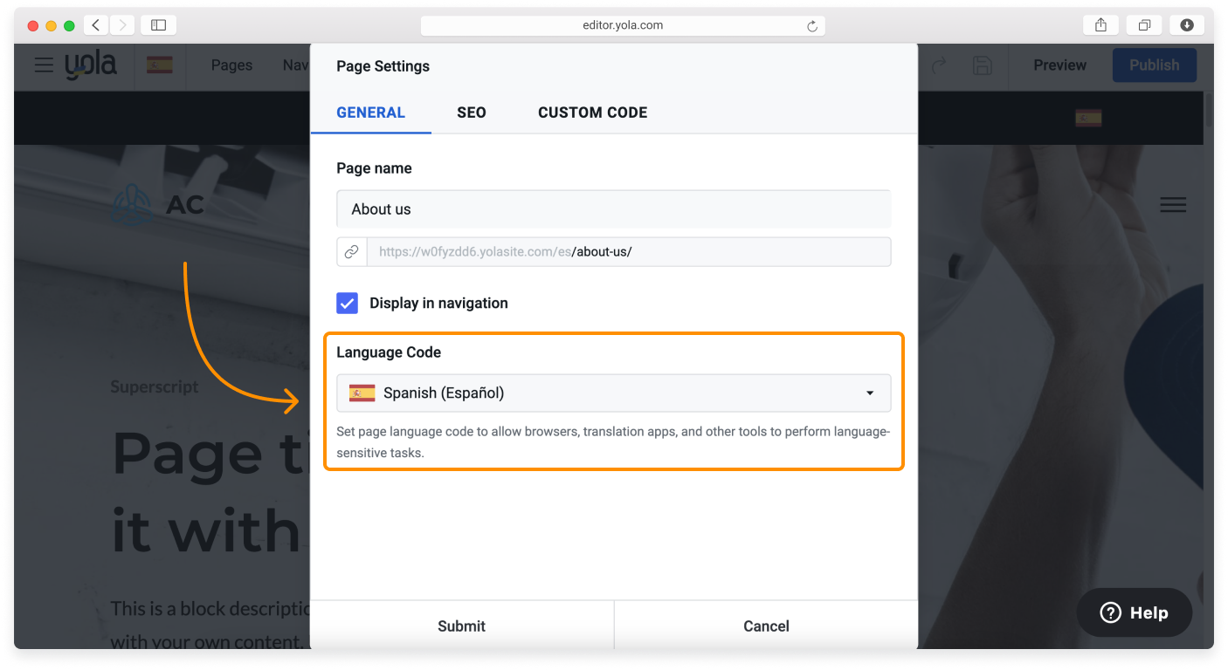Go back using the browser back arrow

click(96, 25)
